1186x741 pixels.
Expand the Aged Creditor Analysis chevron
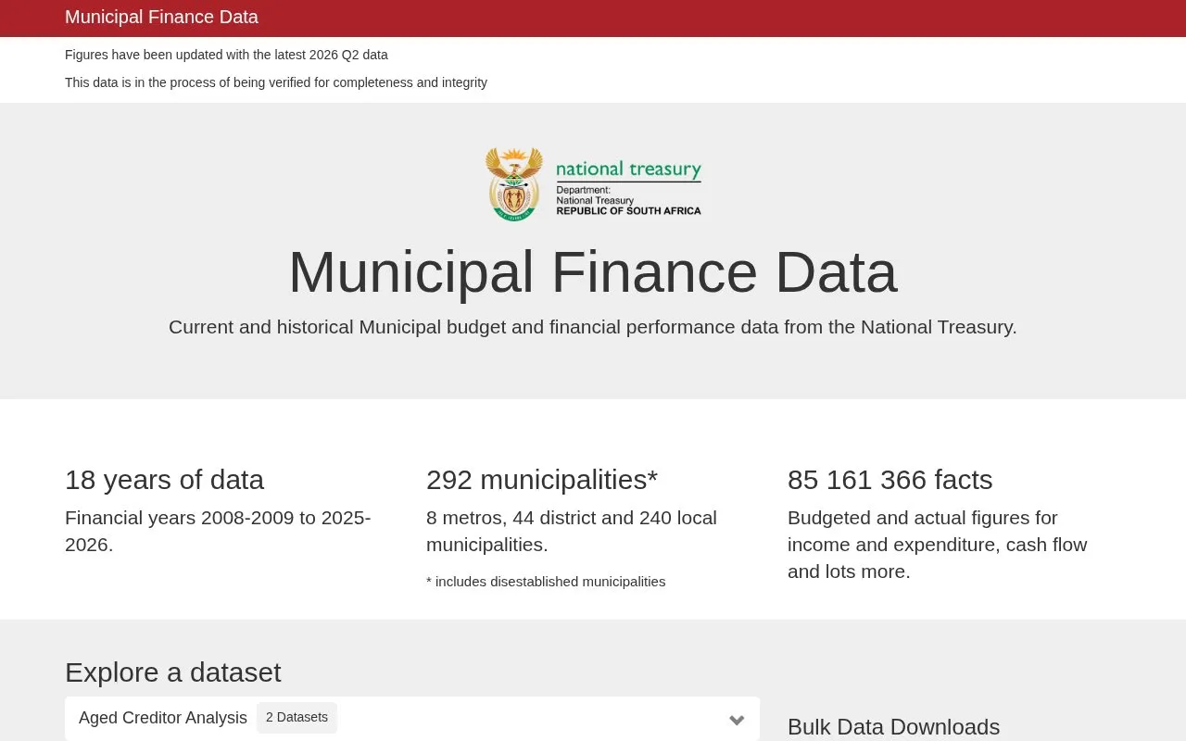coord(737,720)
